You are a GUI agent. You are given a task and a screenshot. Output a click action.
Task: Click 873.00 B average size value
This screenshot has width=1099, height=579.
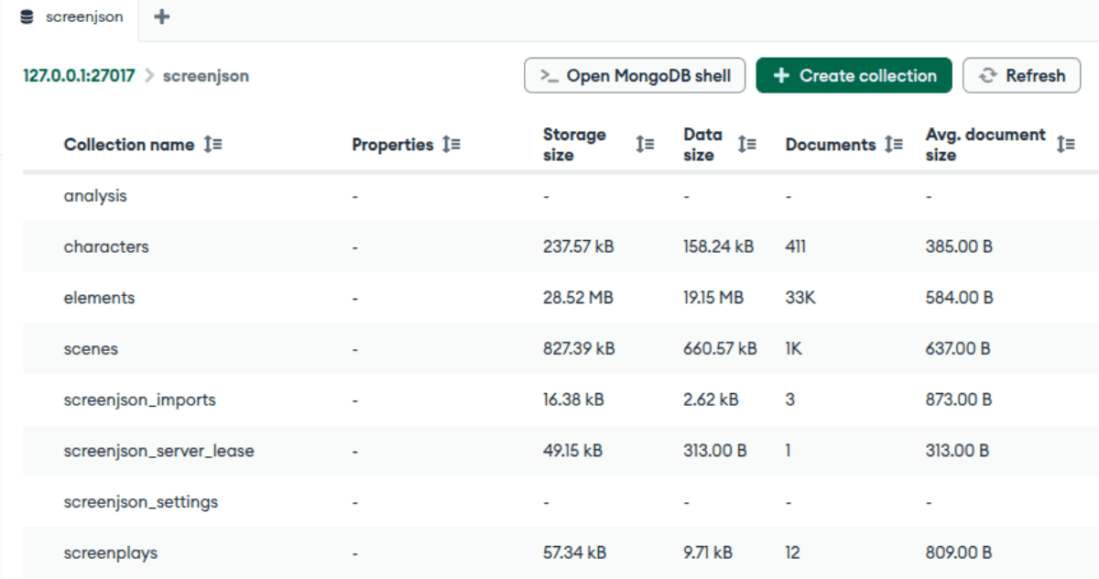coord(958,400)
